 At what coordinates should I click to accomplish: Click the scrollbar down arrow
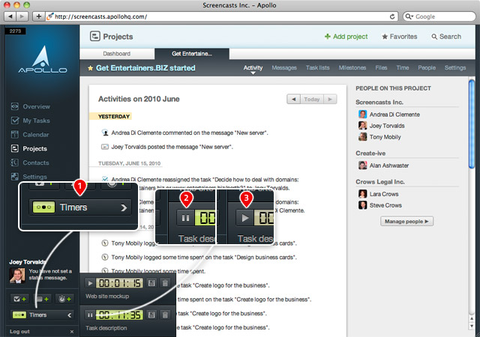pos(472,326)
